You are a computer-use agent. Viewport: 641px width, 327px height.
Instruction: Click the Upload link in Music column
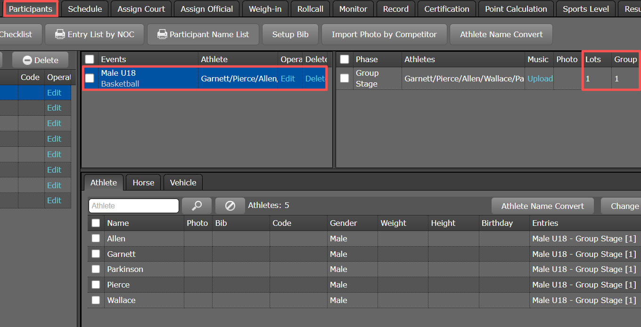coord(540,79)
